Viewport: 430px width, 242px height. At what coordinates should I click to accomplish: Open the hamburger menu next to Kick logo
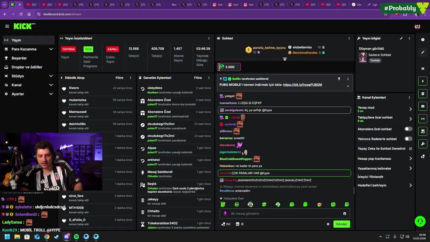point(7,26)
